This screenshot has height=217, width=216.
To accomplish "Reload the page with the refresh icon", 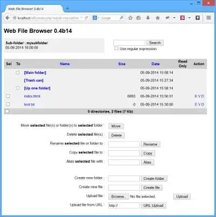I will pyautogui.click(x=86, y=18).
